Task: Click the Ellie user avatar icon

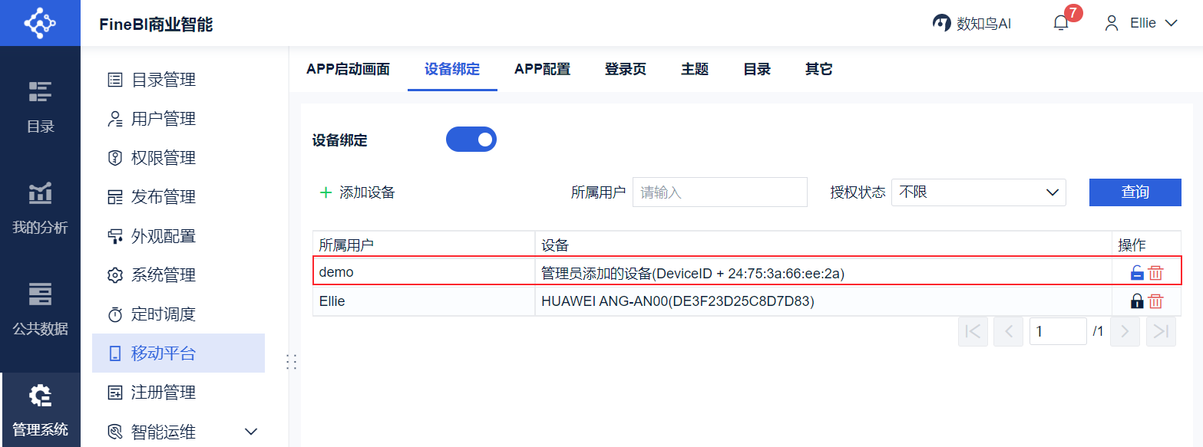Action: (1112, 23)
